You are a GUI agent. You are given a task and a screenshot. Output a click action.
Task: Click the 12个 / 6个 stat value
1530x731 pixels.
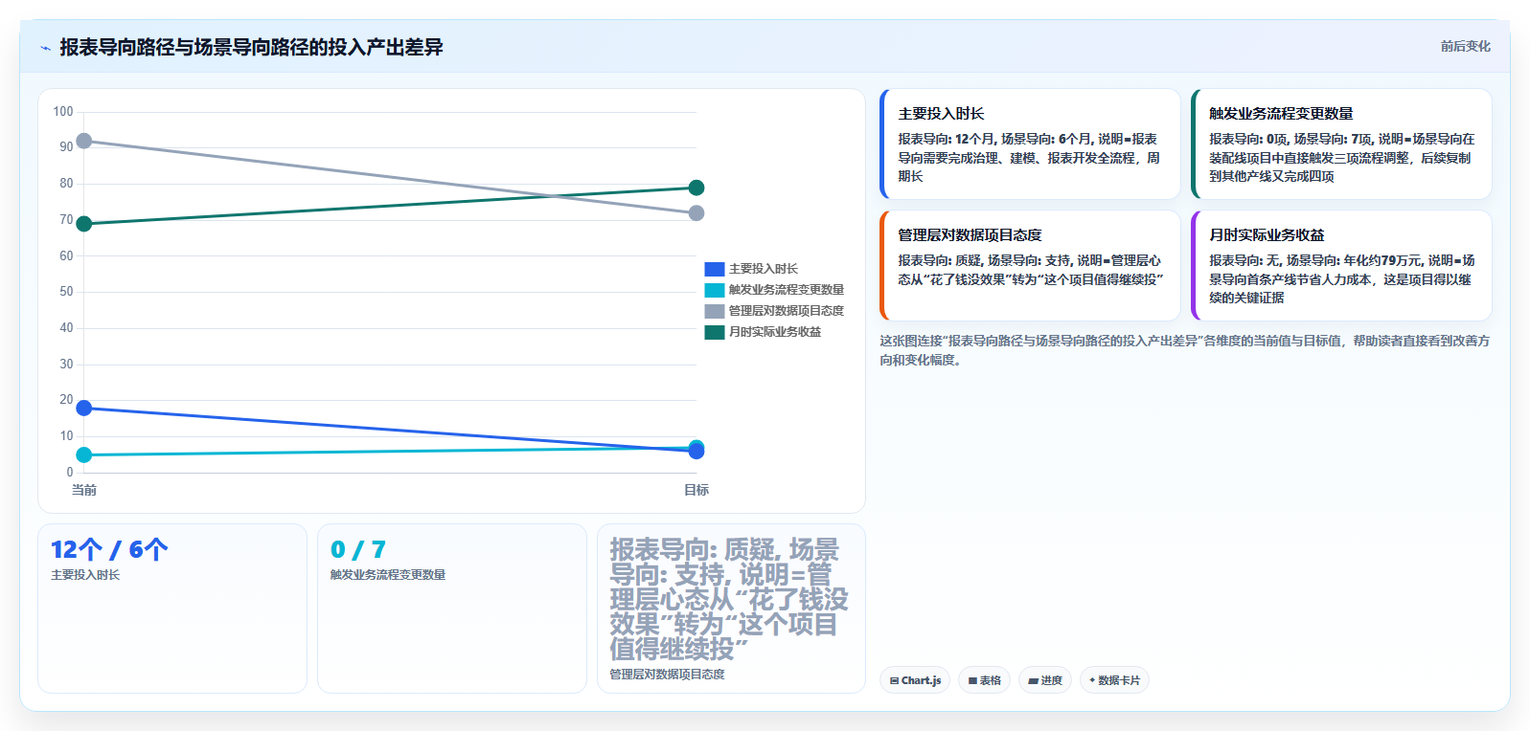pyautogui.click(x=109, y=550)
